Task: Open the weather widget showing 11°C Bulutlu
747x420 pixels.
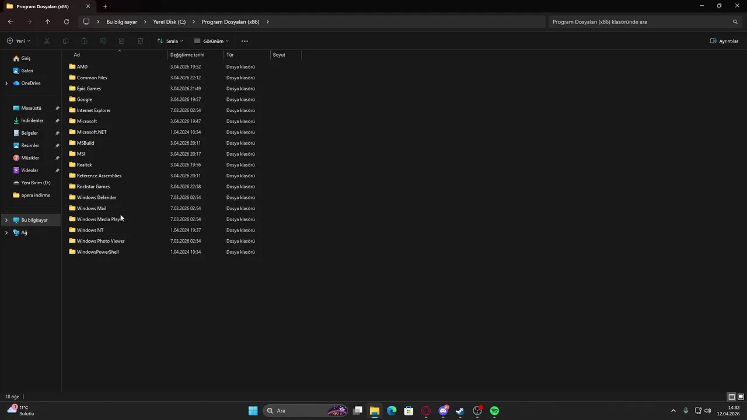Action: pyautogui.click(x=21, y=411)
